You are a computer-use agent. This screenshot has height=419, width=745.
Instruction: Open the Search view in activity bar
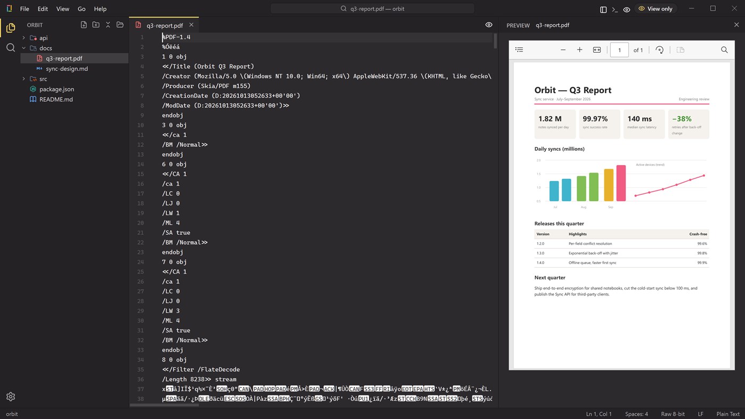[x=11, y=48]
